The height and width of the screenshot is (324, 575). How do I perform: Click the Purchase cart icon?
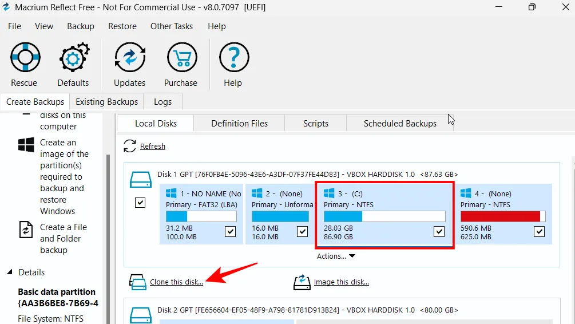click(182, 57)
